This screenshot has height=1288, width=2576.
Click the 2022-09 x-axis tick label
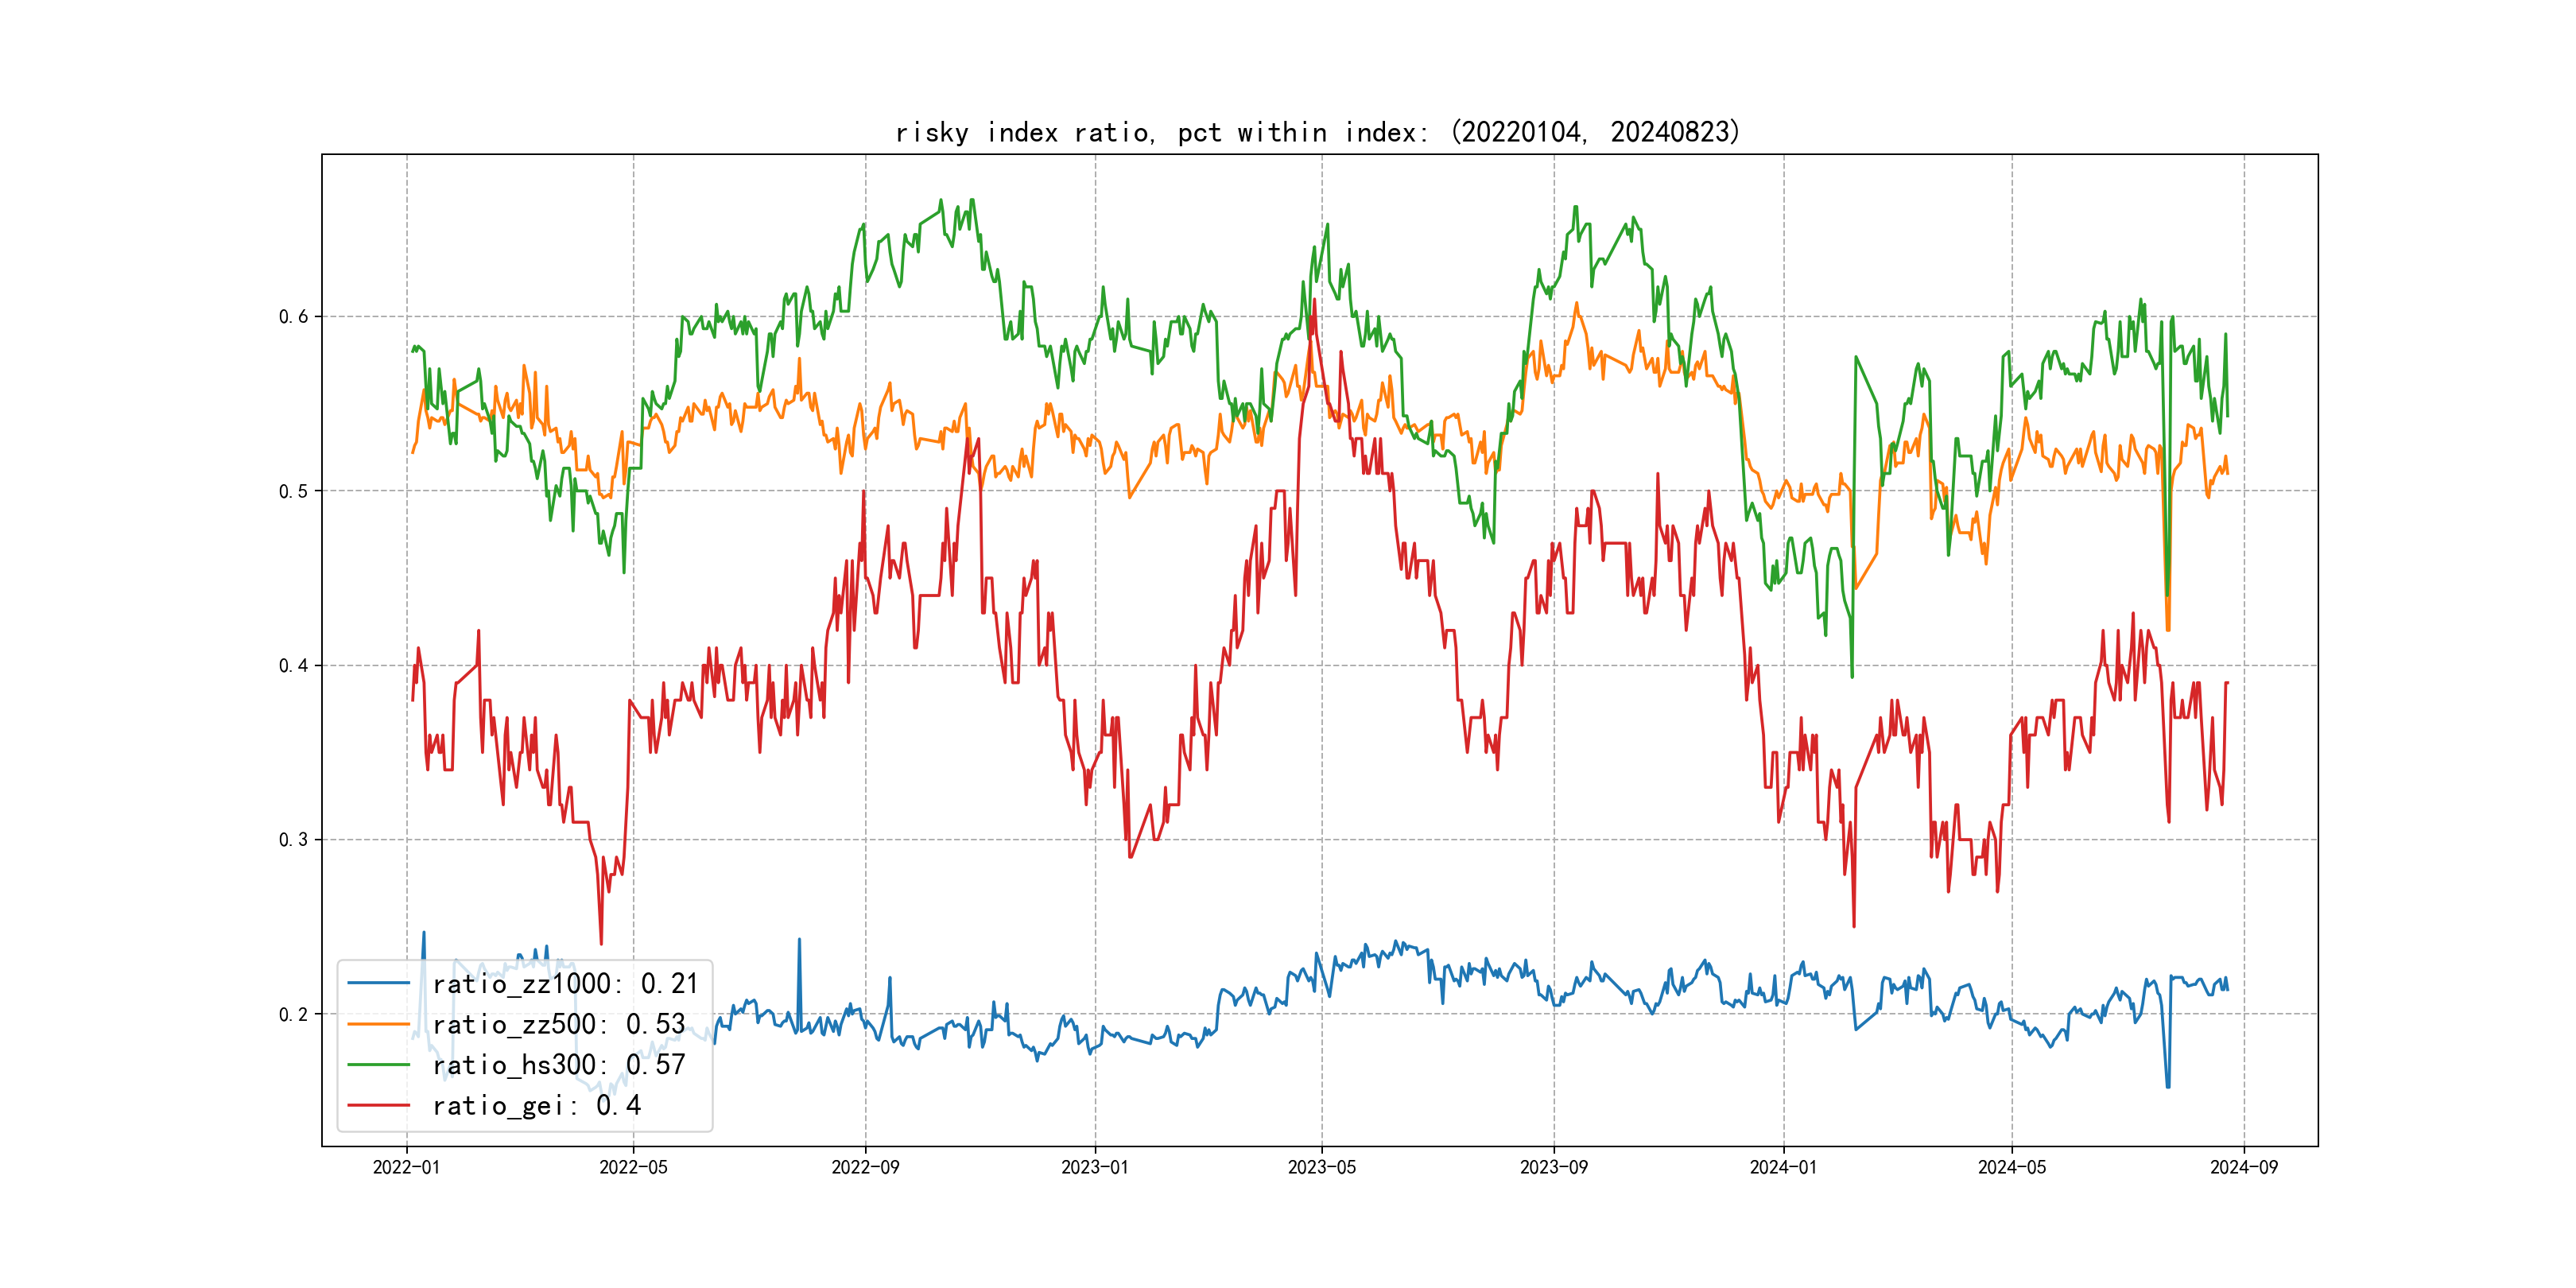[865, 1167]
